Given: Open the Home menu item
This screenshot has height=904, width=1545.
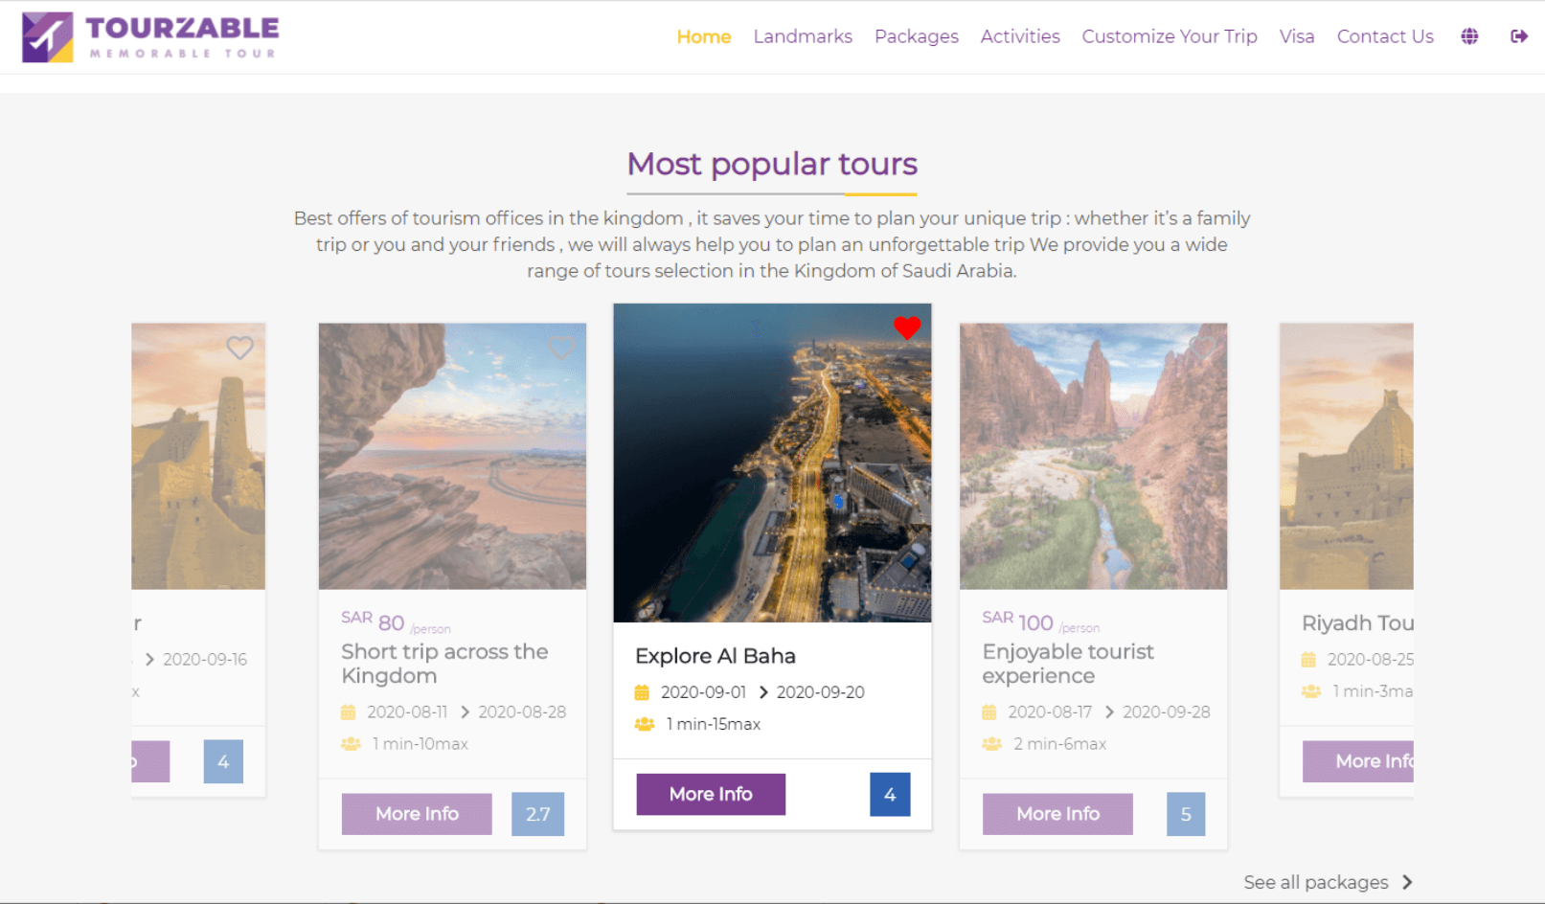Looking at the screenshot, I should 704,36.
